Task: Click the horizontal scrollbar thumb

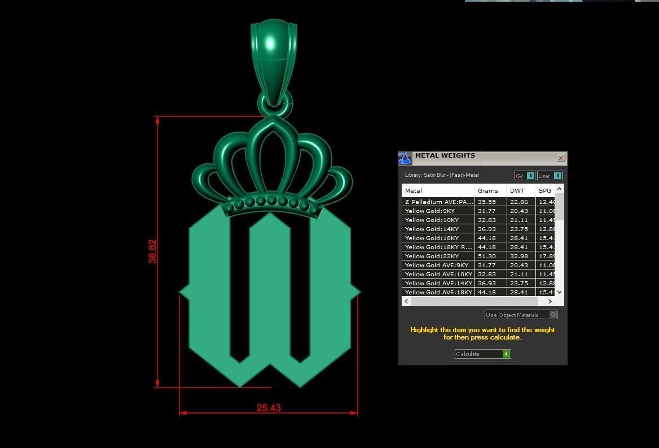Action: 474,301
